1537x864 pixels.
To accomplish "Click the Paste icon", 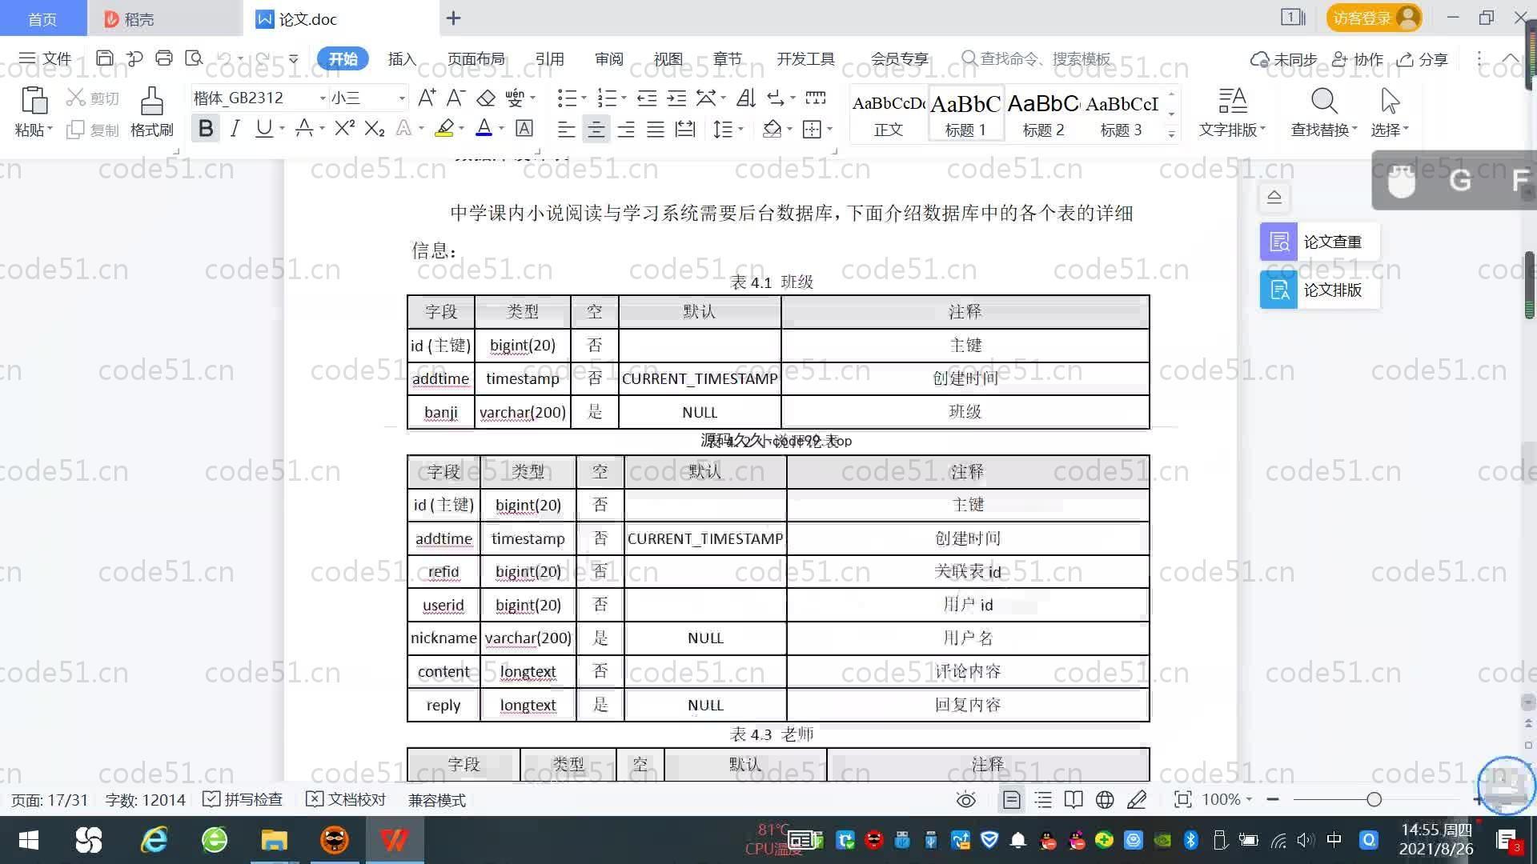I will [34, 102].
